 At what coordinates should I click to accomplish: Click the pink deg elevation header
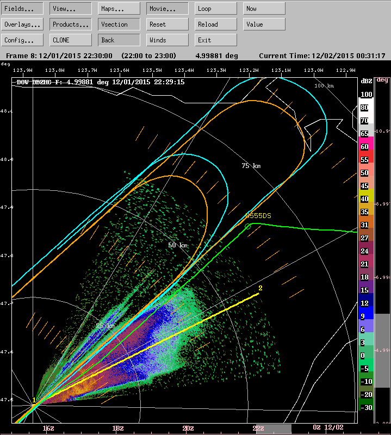[382, 80]
